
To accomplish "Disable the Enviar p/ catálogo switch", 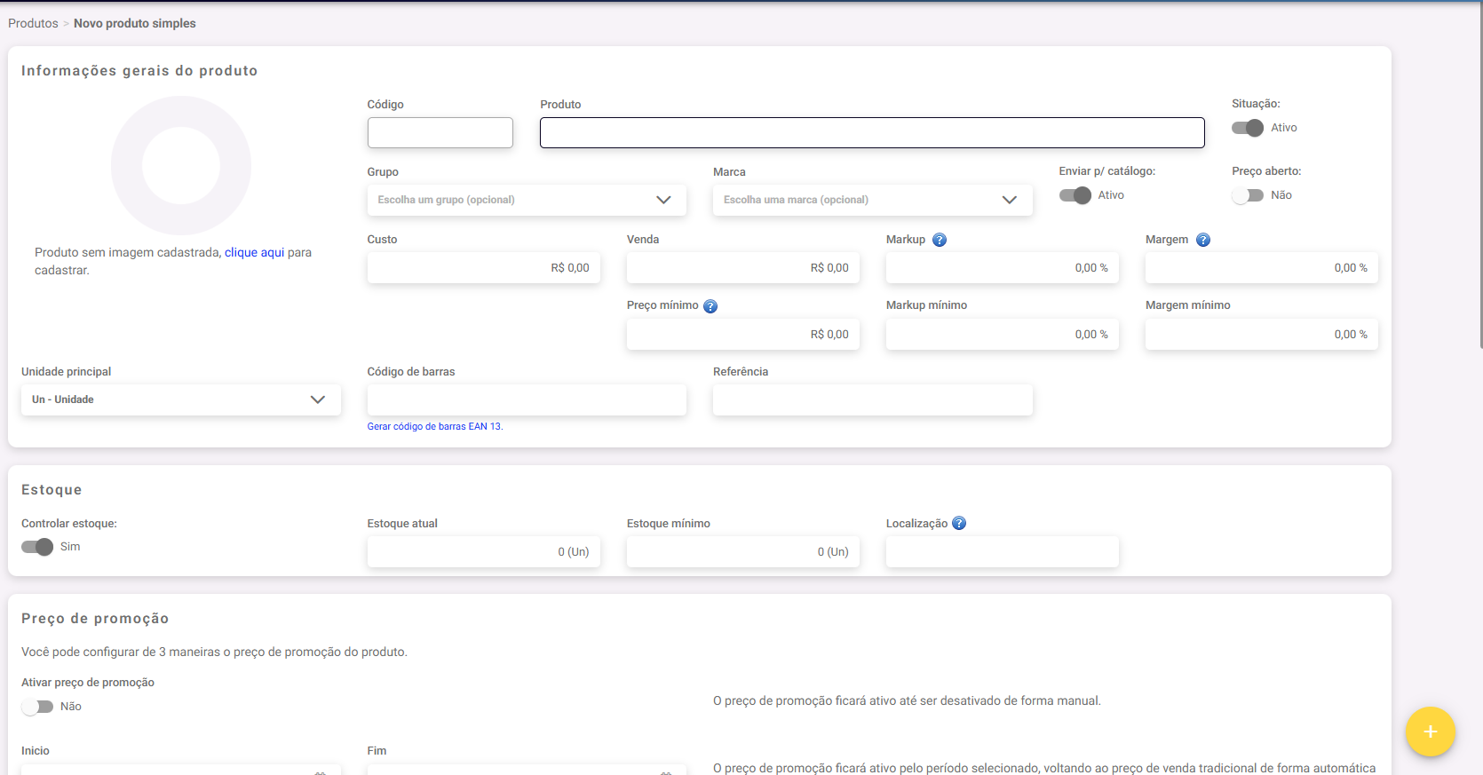I will pos(1075,195).
